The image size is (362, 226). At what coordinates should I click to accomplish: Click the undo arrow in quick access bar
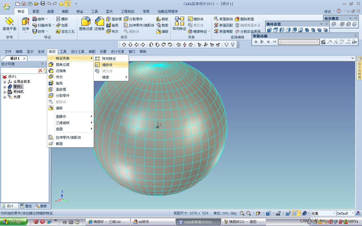click(49, 4)
